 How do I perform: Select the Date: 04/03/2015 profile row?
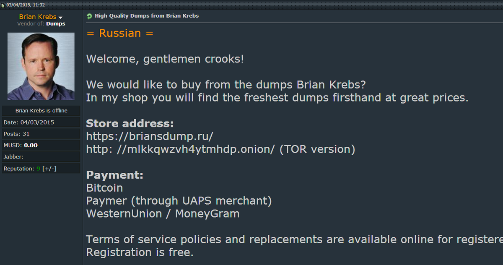point(41,122)
